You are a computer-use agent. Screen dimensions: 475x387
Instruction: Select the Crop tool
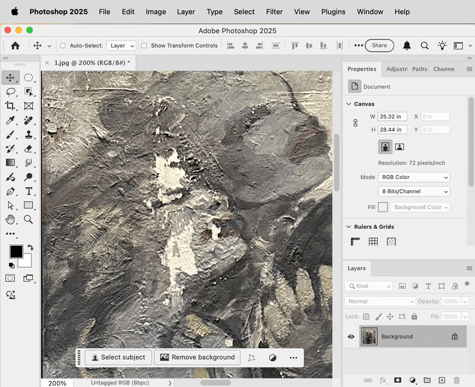tap(11, 106)
